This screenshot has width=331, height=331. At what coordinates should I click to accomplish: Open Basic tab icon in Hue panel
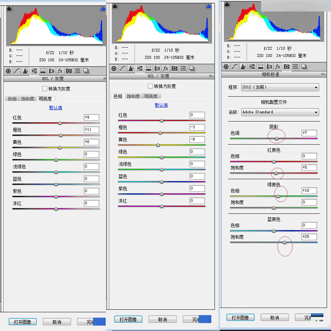114,69
